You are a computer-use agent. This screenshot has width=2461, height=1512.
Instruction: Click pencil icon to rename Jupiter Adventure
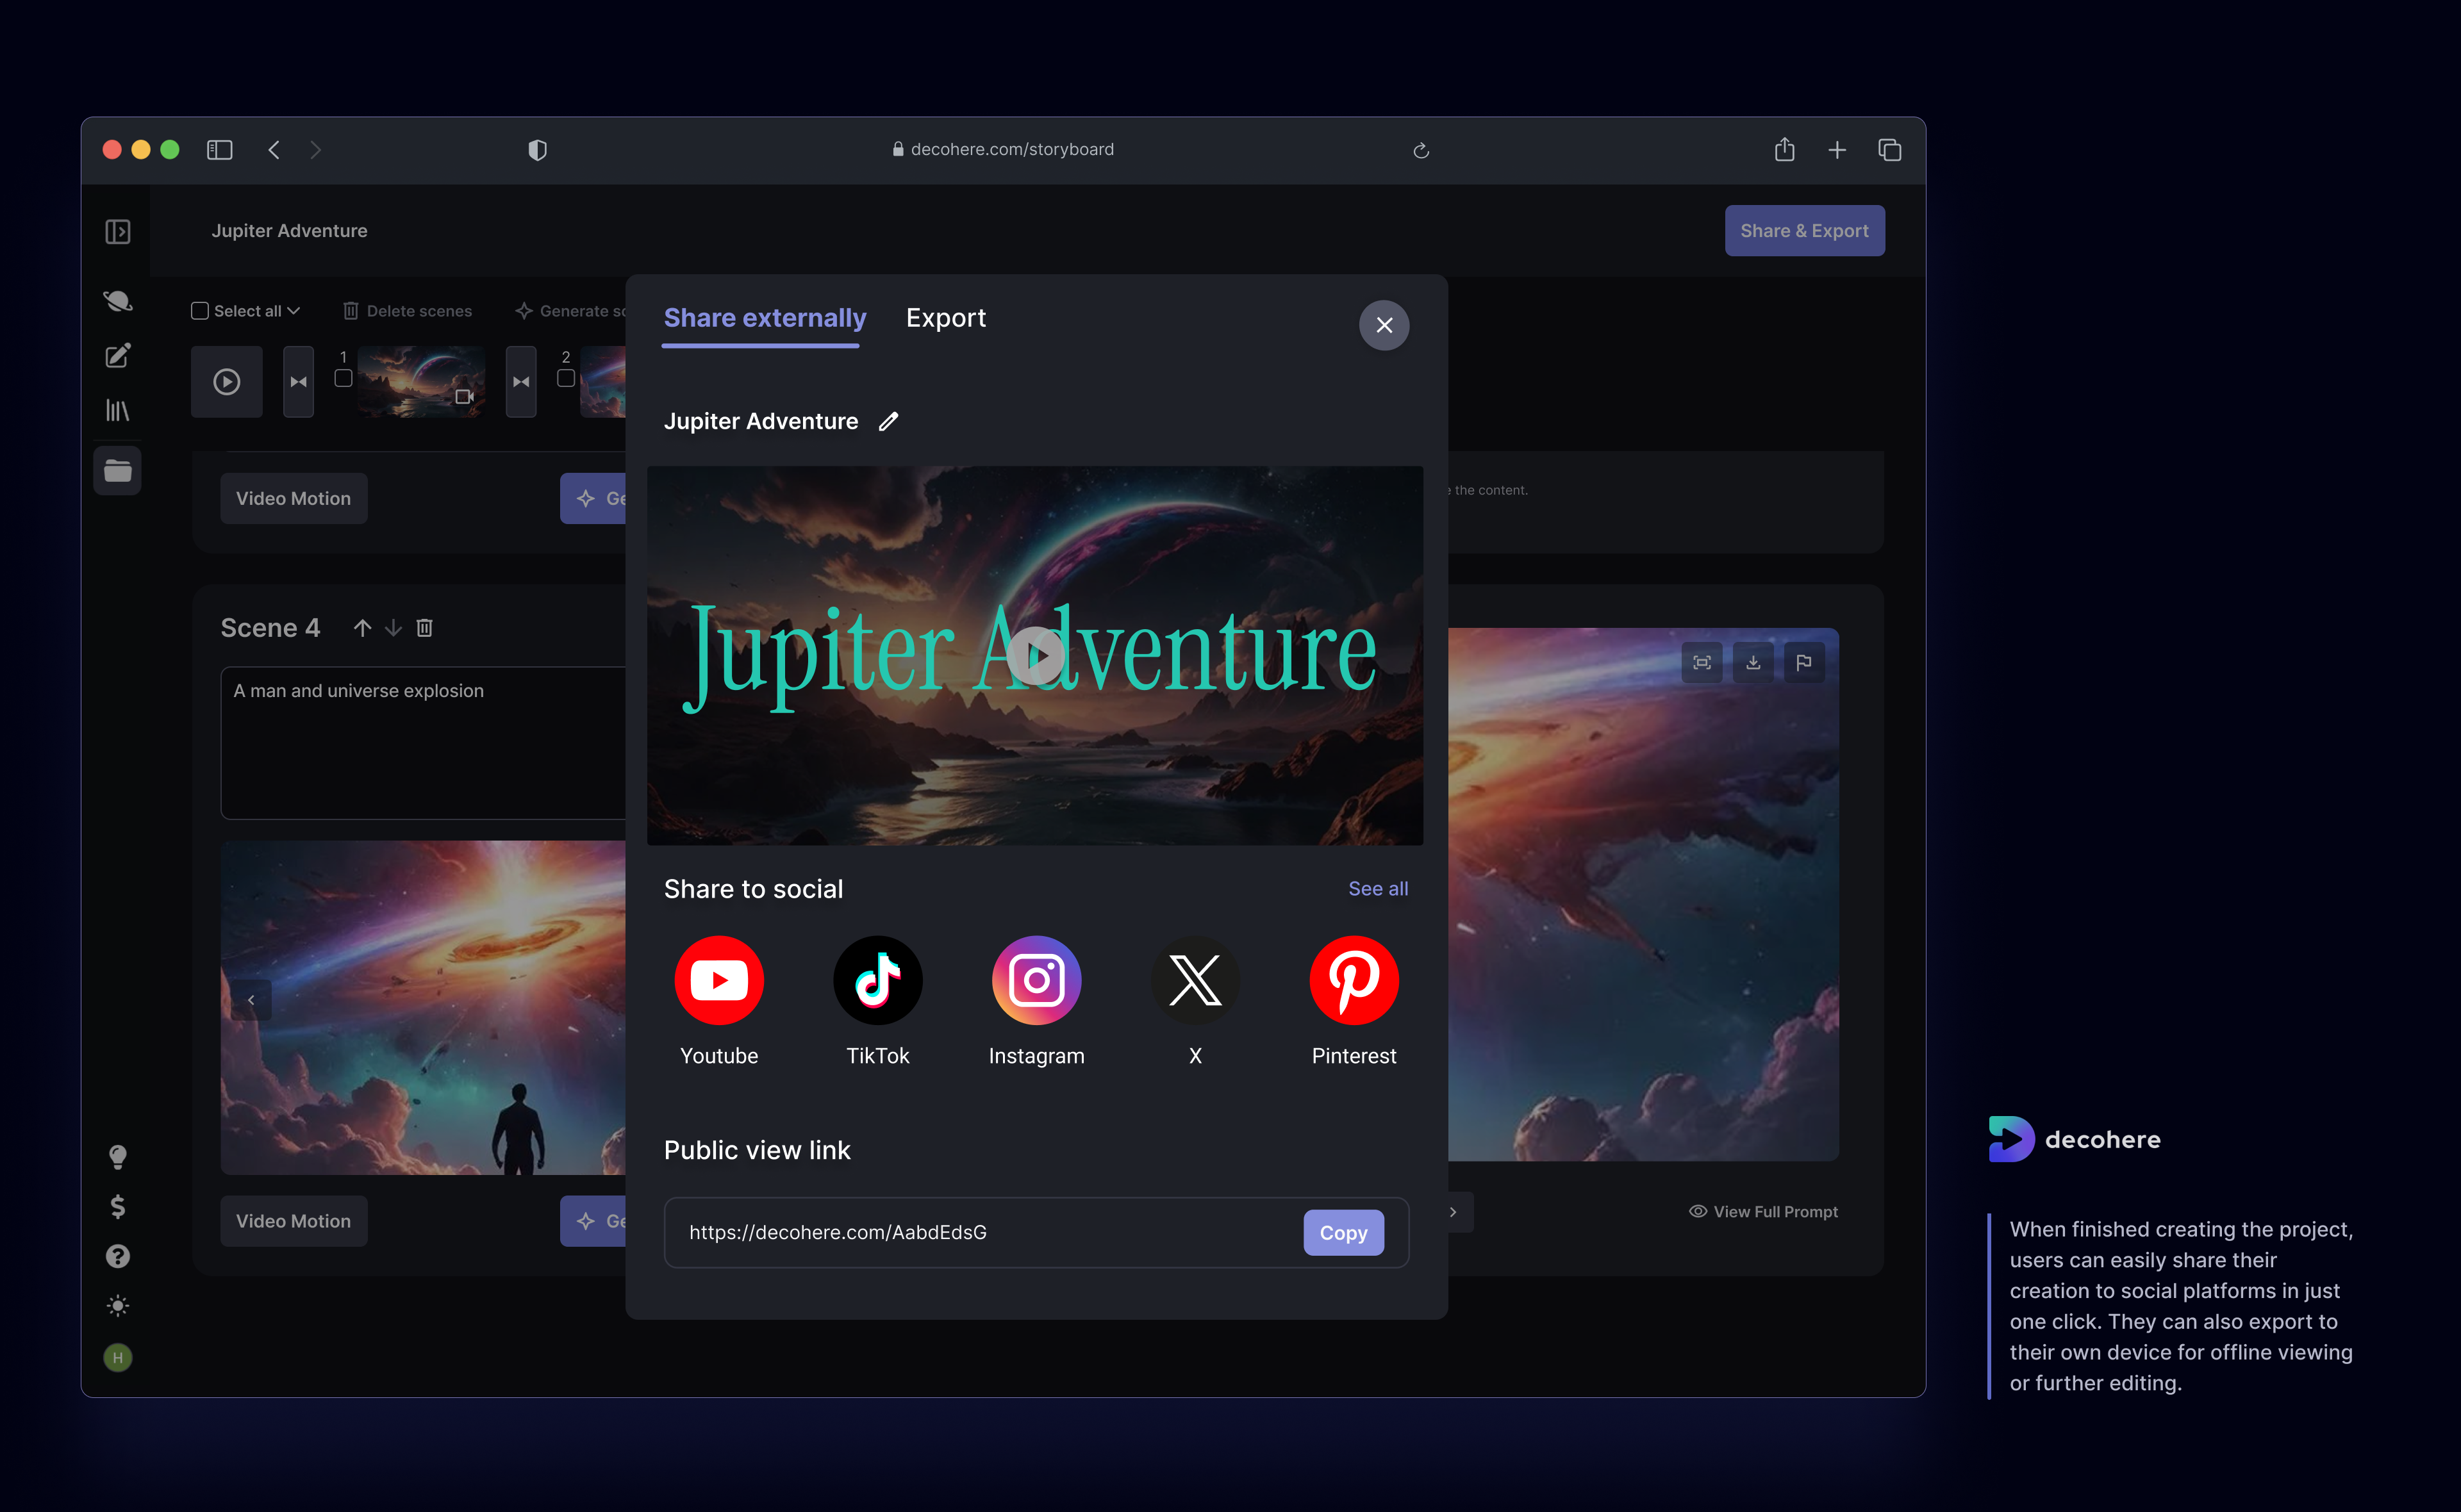pos(888,421)
